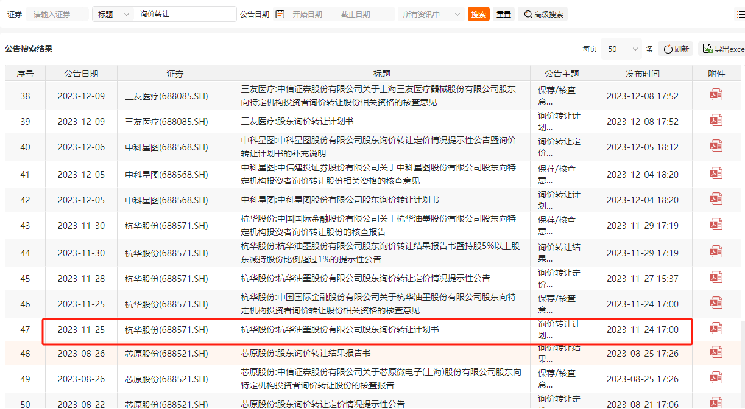Open PDF attachment for row 48
The width and height of the screenshot is (745, 409).
pyautogui.click(x=716, y=352)
